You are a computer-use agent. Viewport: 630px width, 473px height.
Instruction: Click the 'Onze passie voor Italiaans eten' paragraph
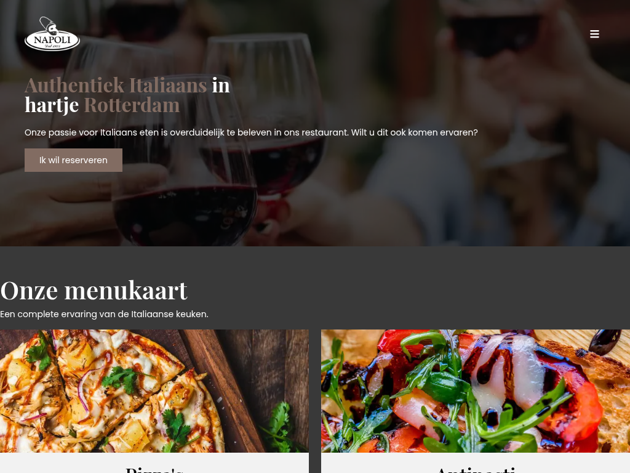point(251,132)
